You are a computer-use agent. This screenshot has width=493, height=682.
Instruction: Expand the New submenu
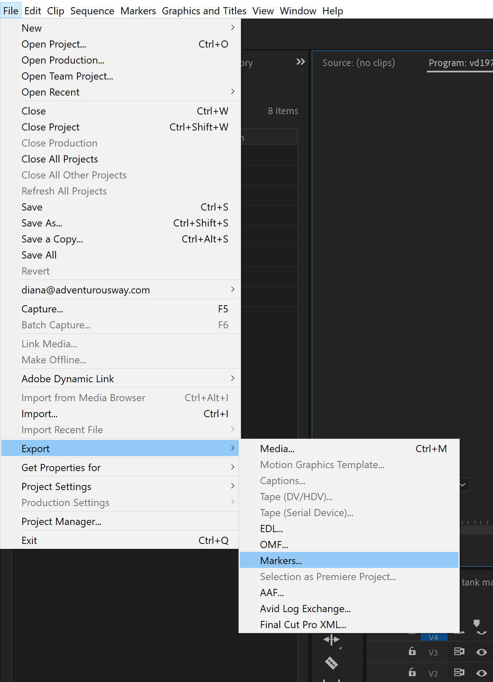[120, 28]
